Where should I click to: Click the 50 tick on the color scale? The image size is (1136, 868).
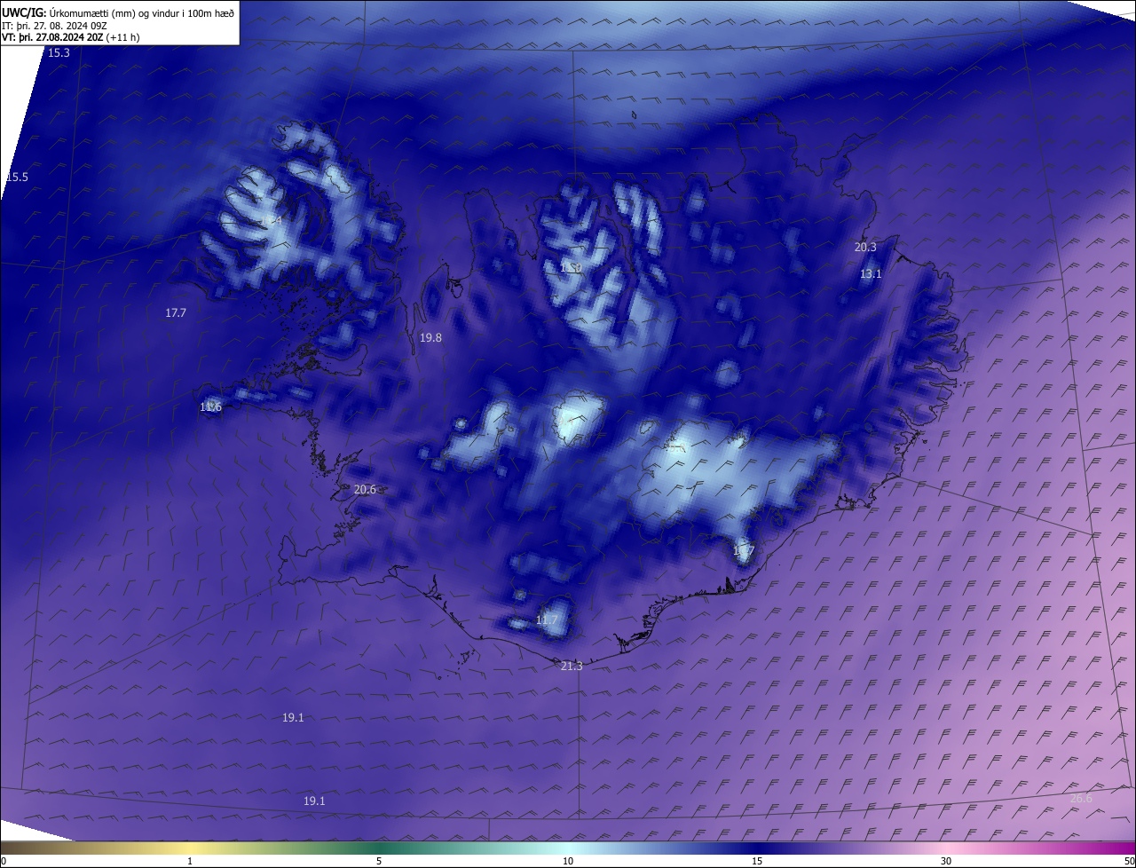coord(1129,861)
